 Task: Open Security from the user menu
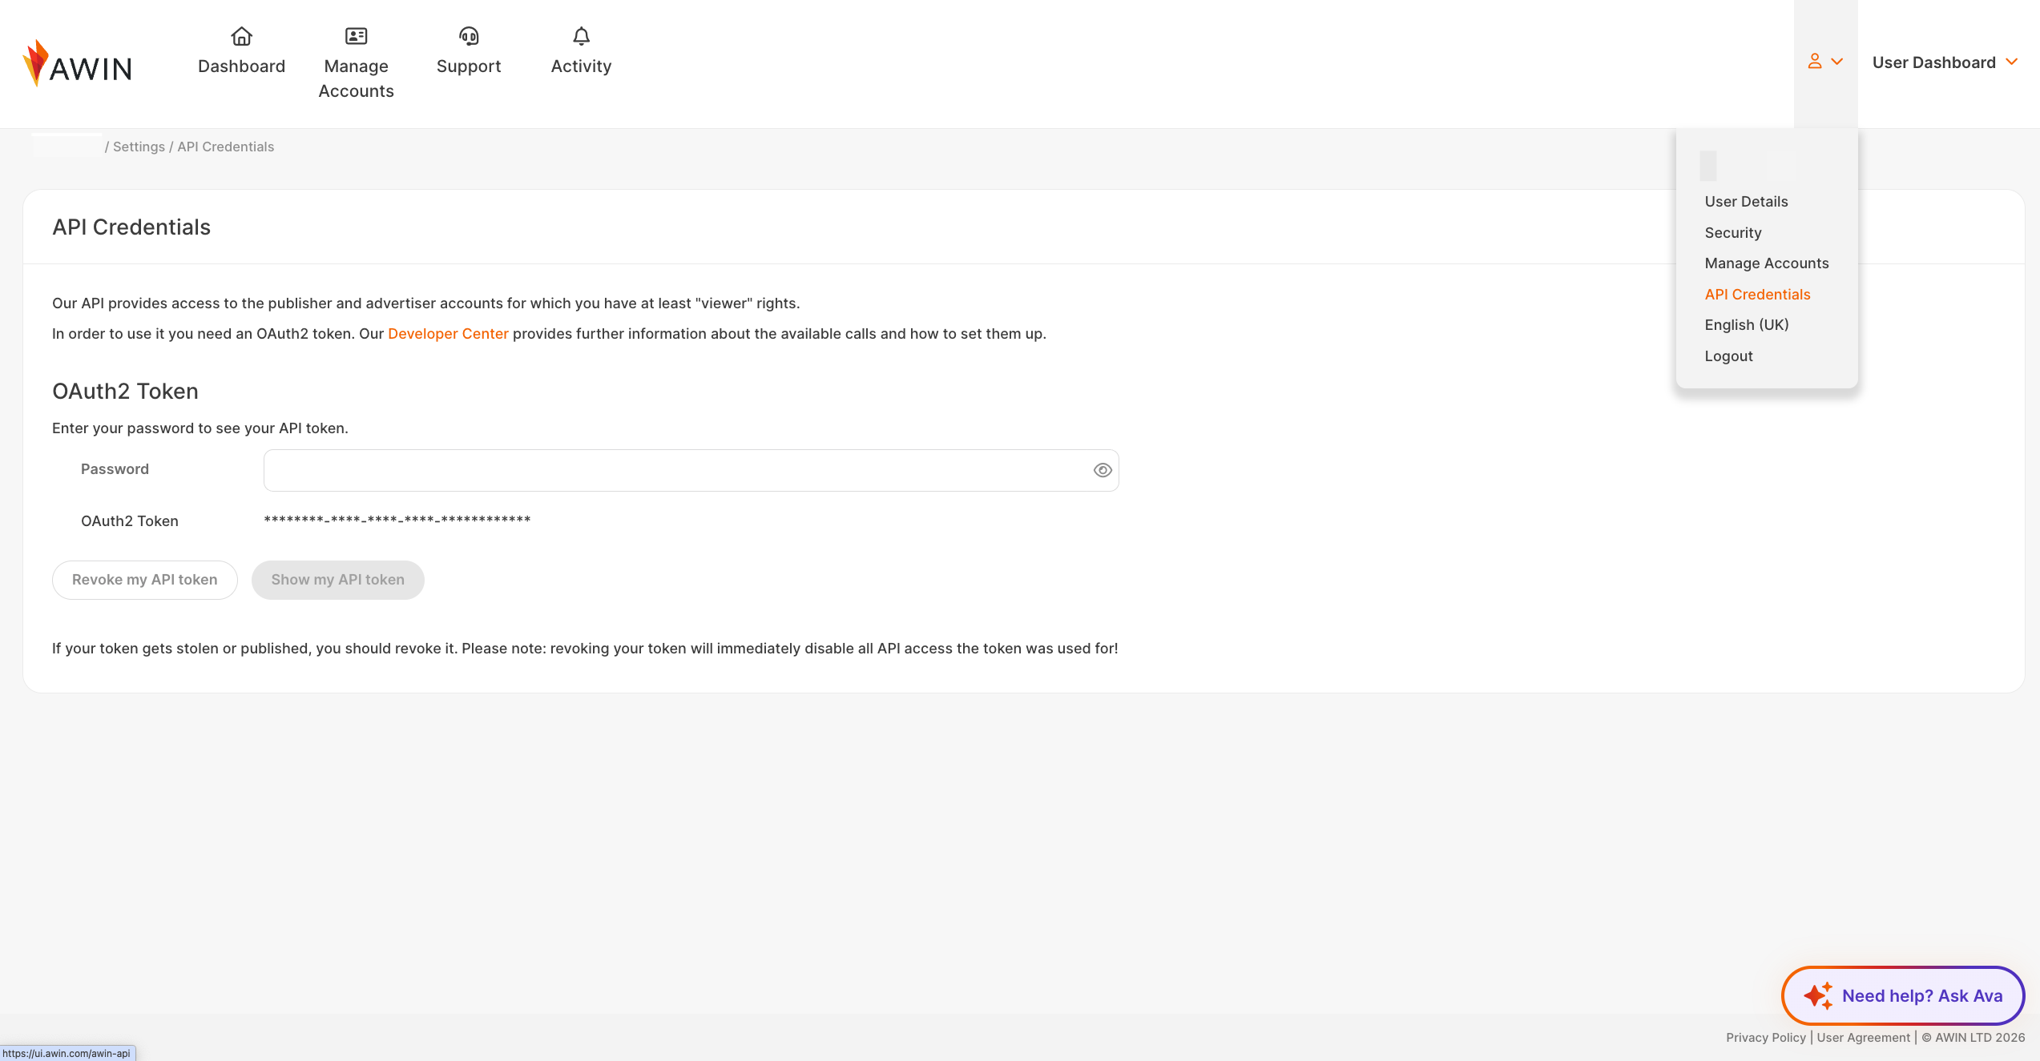coord(1733,233)
